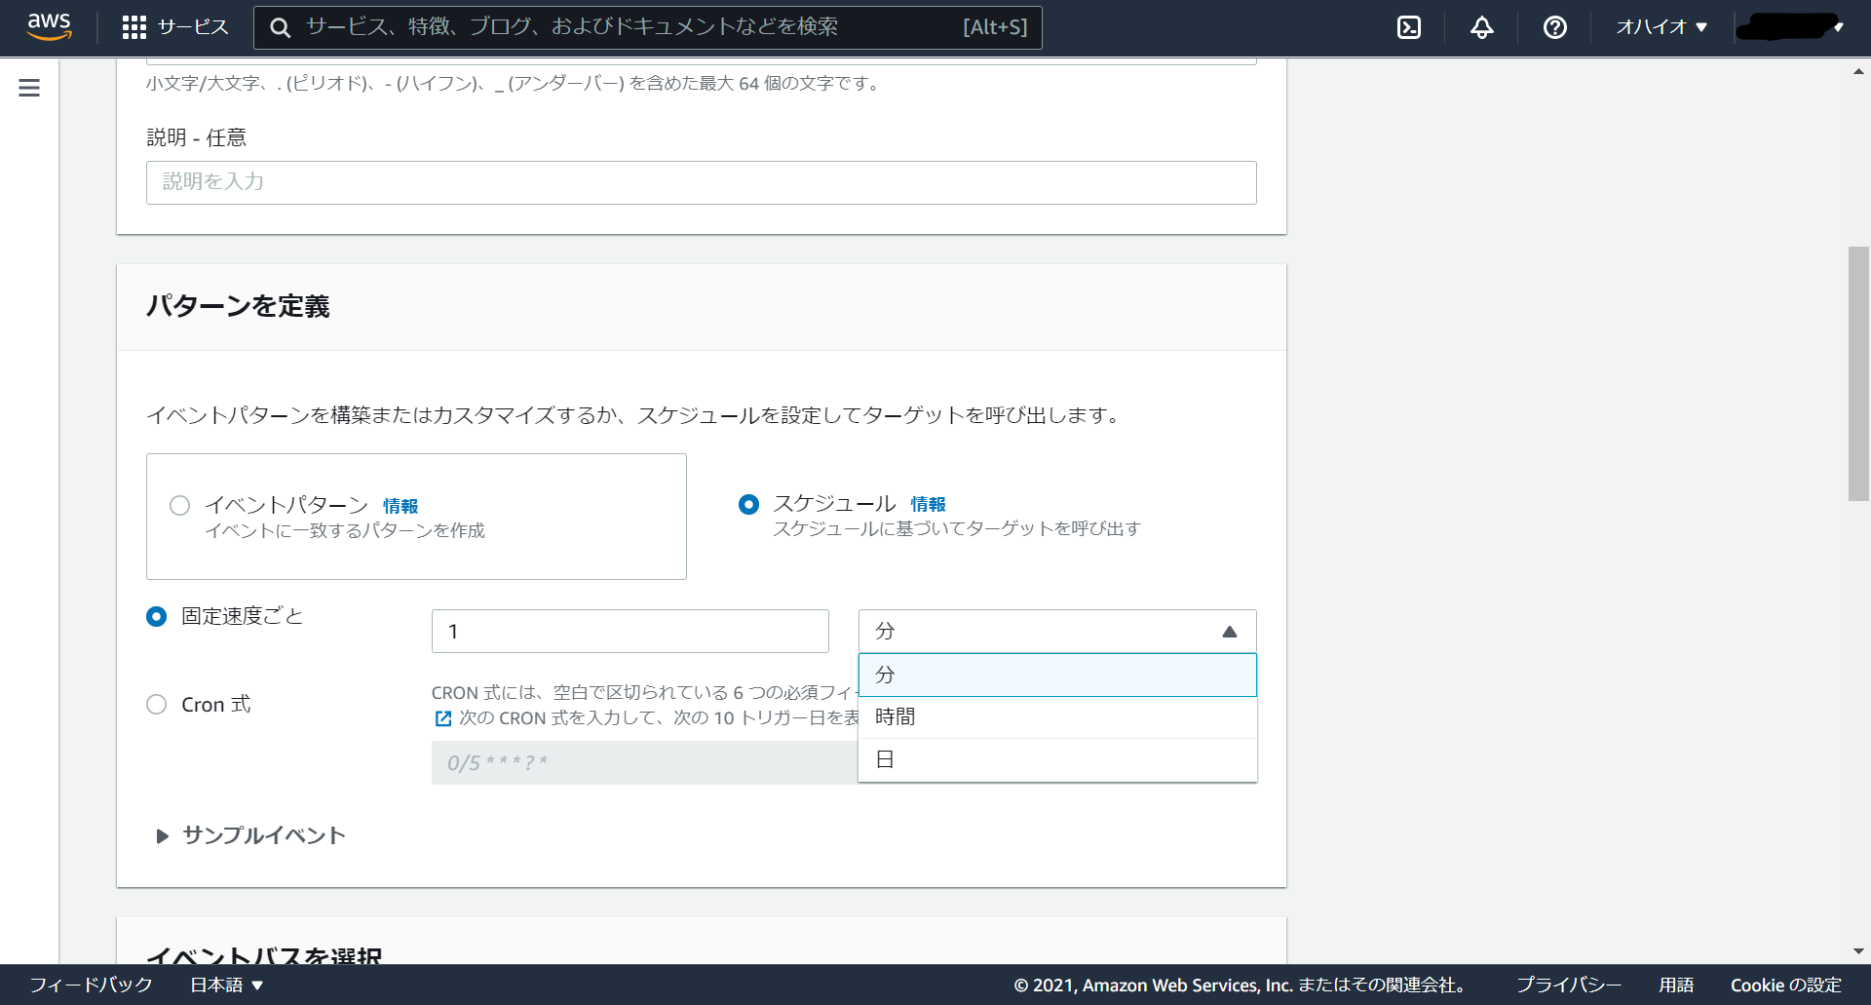
Task: Choose the Cron 式 radio button
Action: tap(156, 704)
